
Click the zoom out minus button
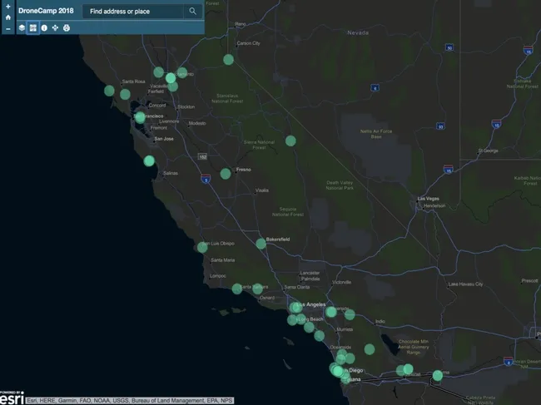(x=7, y=28)
